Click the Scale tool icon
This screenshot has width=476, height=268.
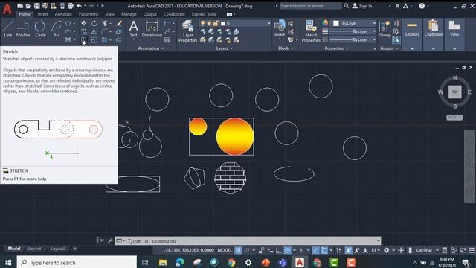(94, 39)
